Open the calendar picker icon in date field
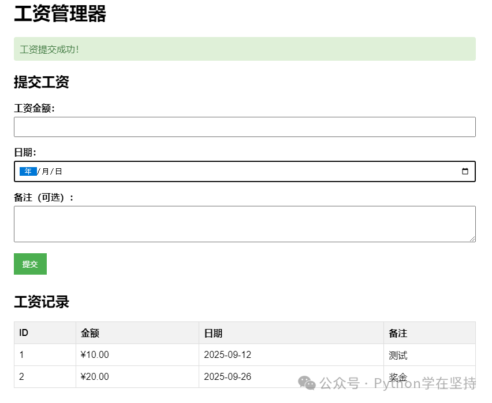 pyautogui.click(x=465, y=171)
